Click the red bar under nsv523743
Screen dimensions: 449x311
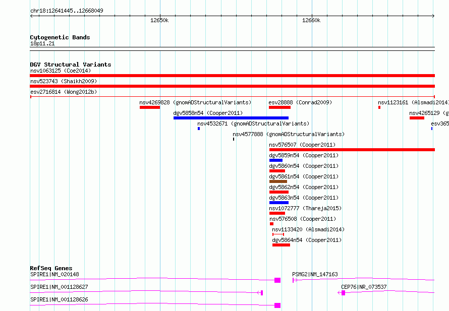click(232, 86)
